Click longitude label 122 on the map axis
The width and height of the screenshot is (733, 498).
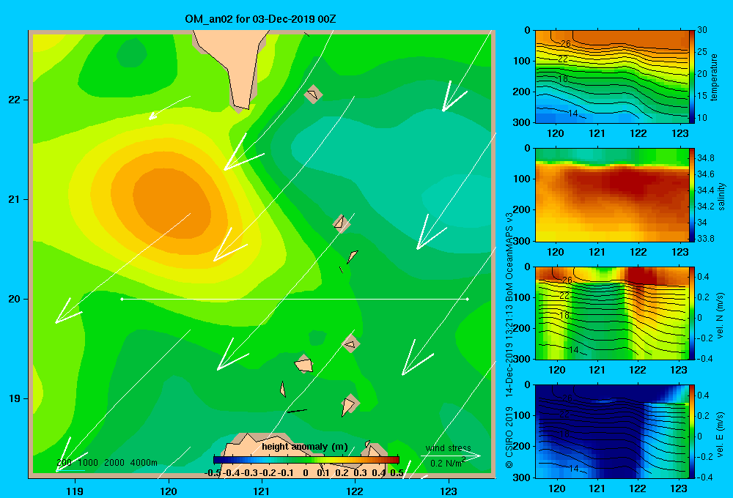(x=355, y=491)
